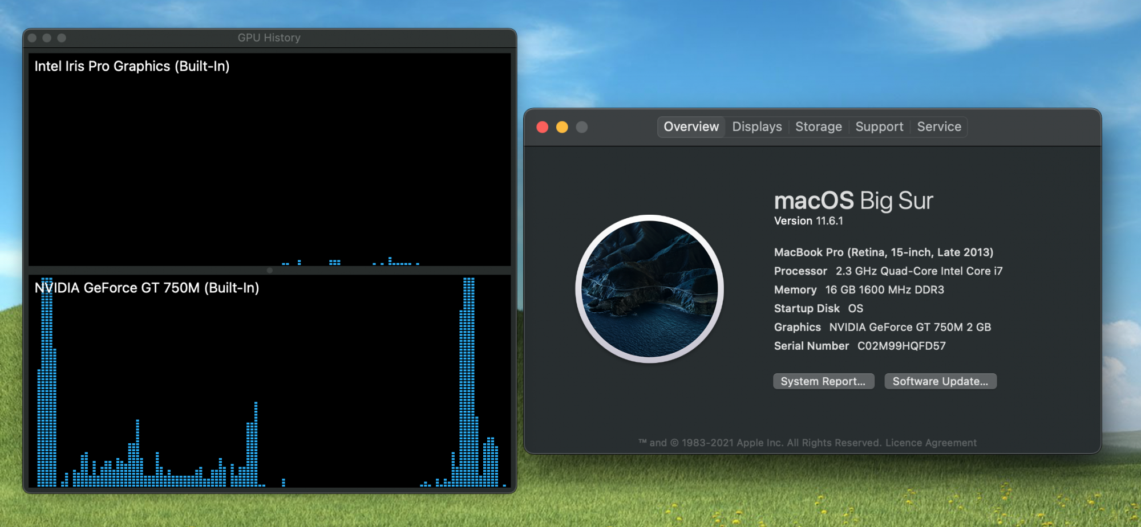The width and height of the screenshot is (1141, 527).
Task: Select the Service tab
Action: (939, 126)
